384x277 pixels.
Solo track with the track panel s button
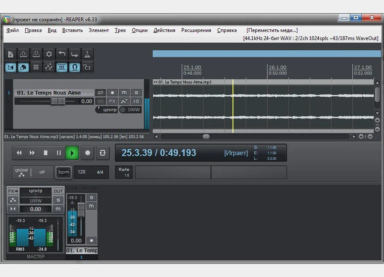[x=136, y=93]
